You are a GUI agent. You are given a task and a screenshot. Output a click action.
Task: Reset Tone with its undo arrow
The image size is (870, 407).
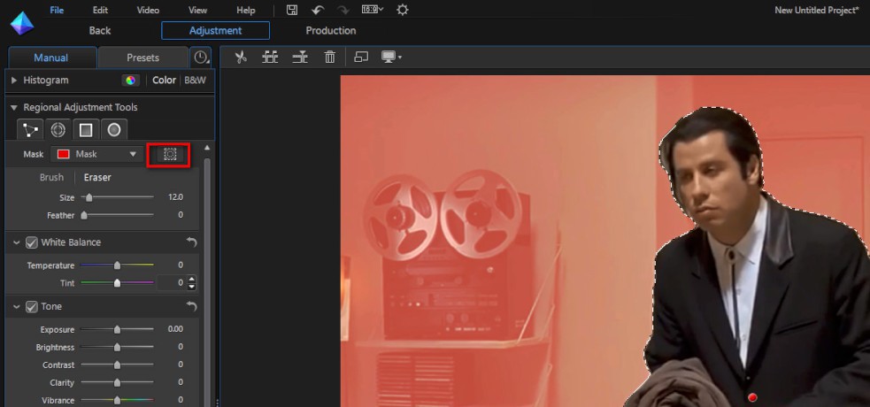click(191, 307)
